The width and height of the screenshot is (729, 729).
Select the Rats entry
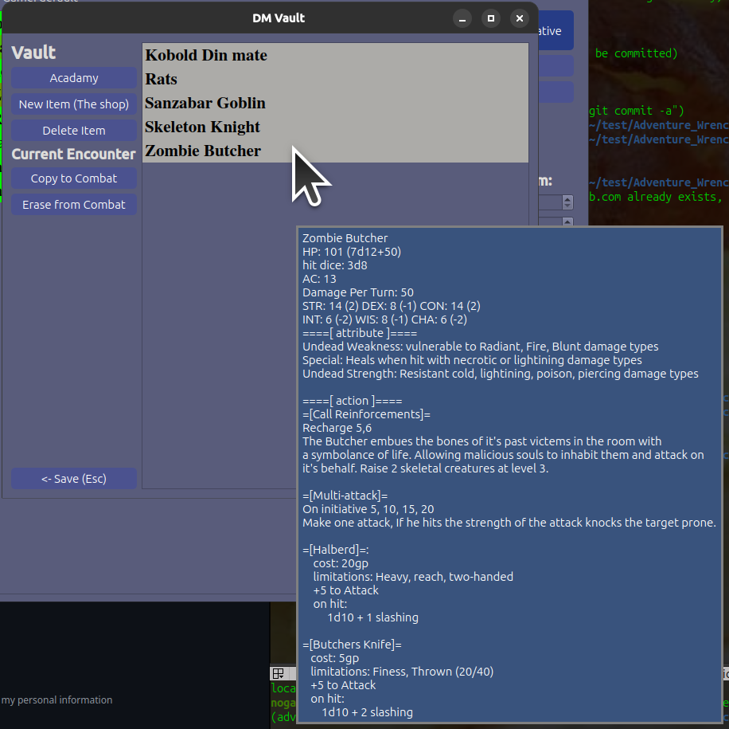(x=162, y=79)
